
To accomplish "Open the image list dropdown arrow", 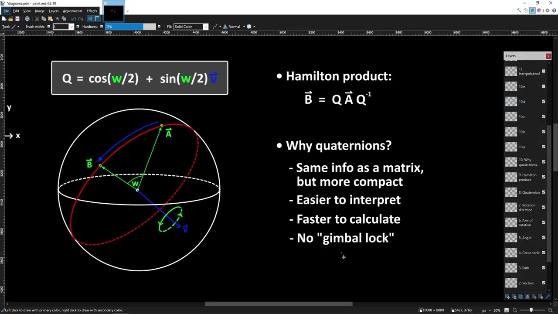I will pyautogui.click(x=127, y=11).
